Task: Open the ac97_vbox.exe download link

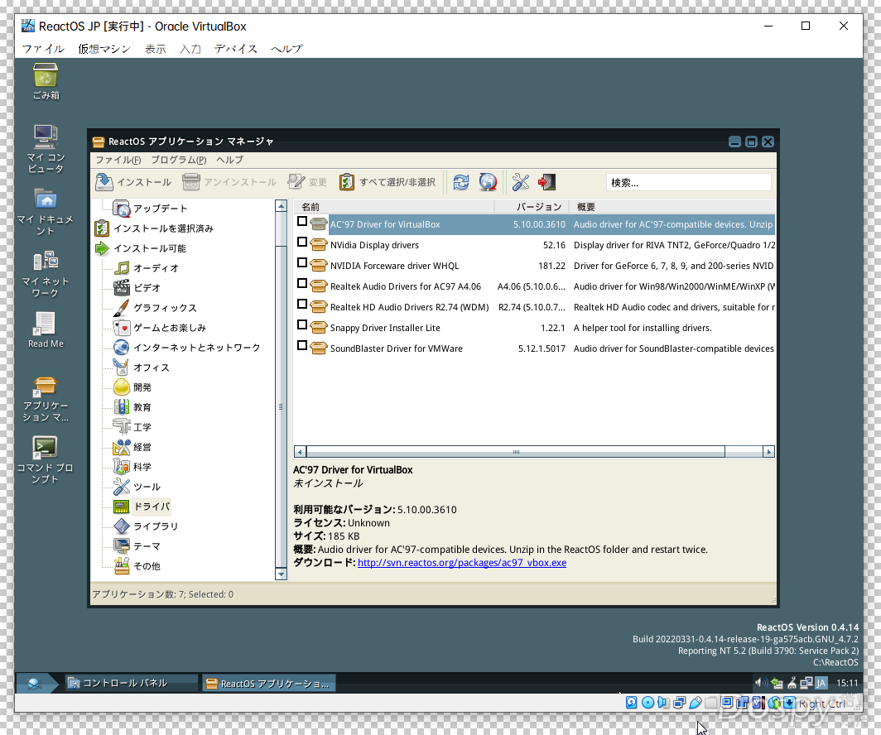Action: (462, 563)
